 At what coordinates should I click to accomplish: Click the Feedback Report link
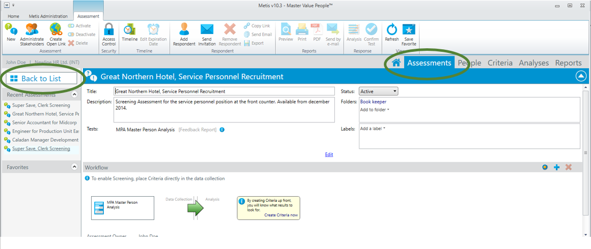click(x=198, y=130)
